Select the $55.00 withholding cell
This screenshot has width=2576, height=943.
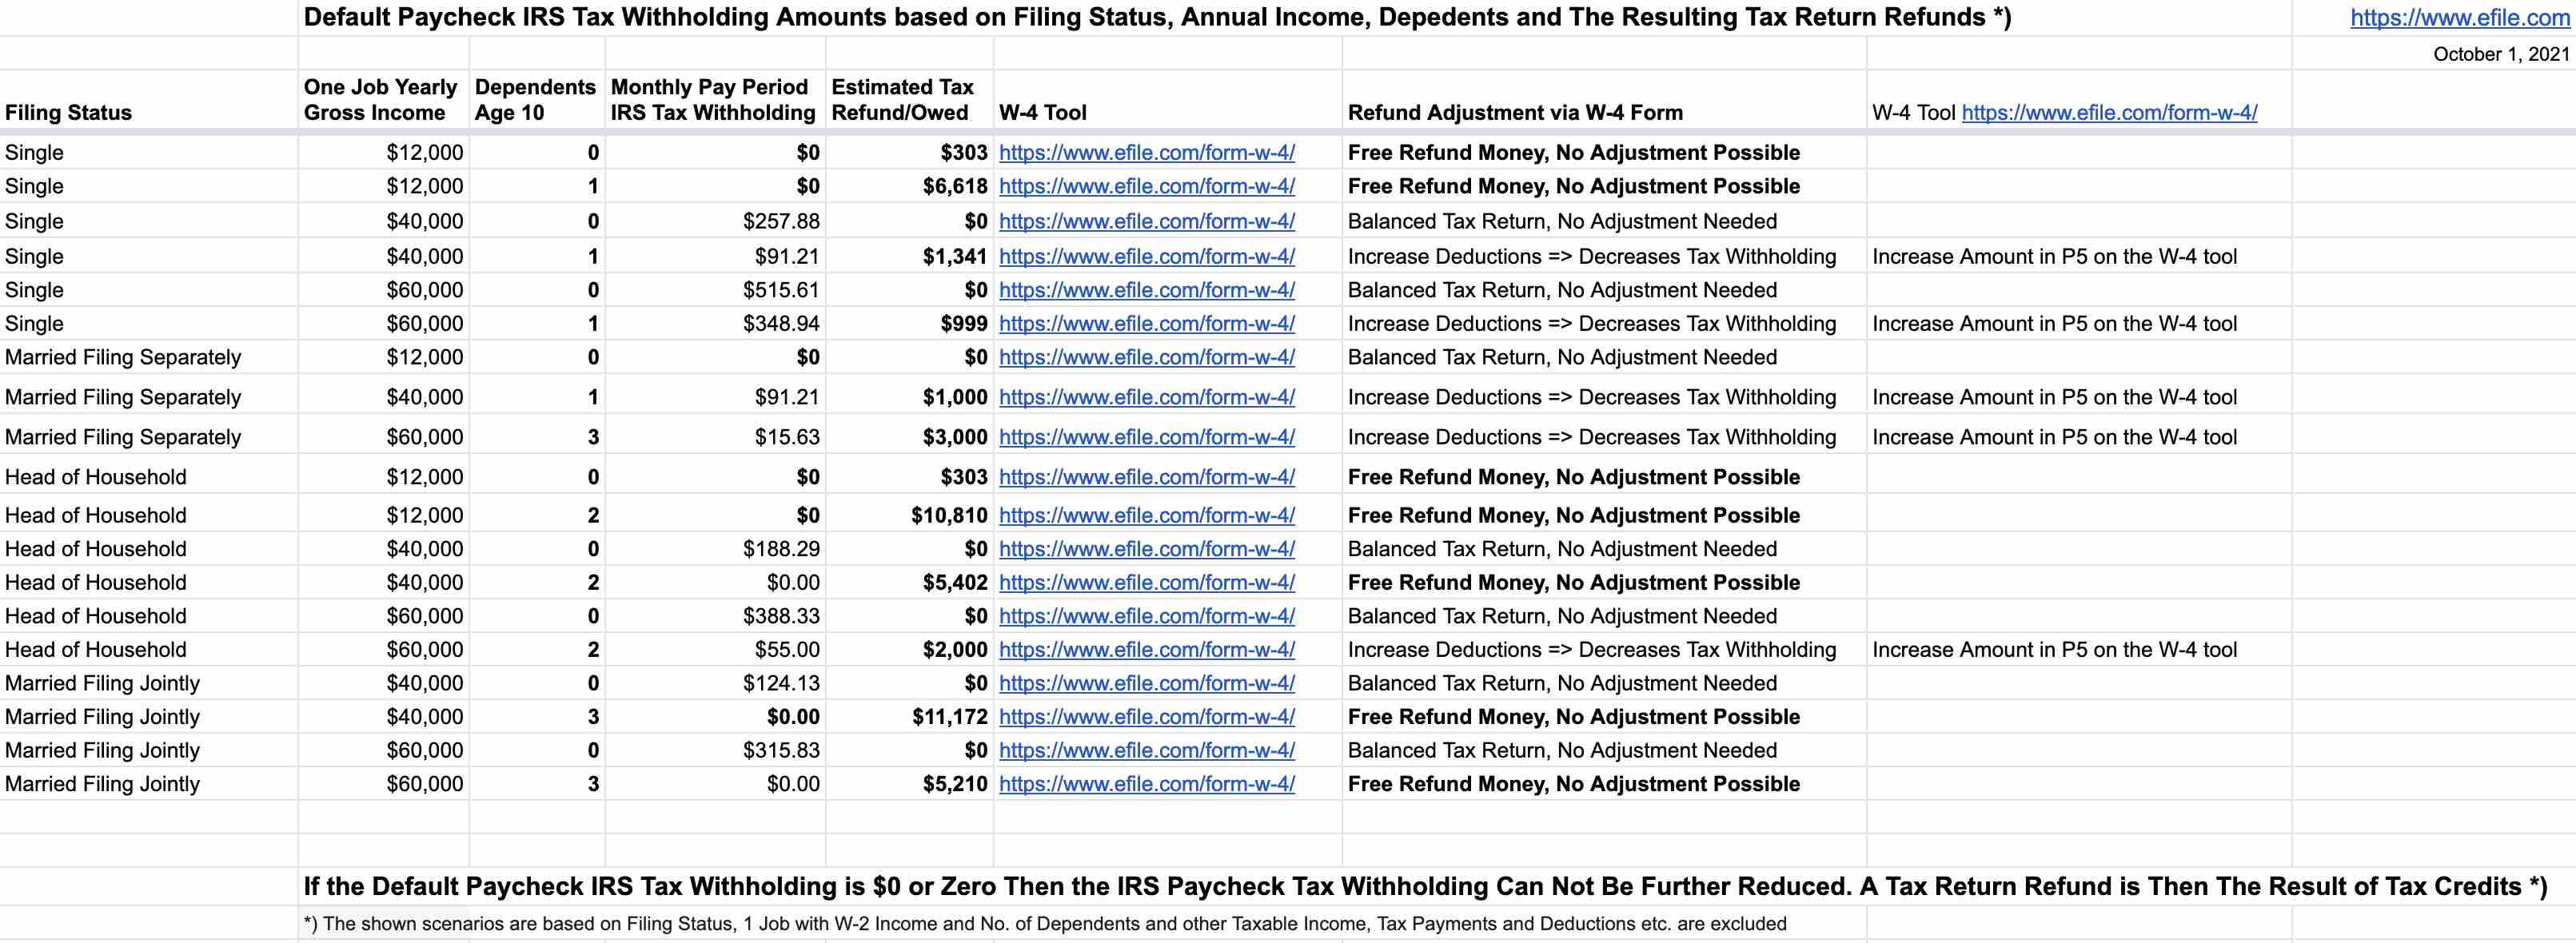coord(714,650)
